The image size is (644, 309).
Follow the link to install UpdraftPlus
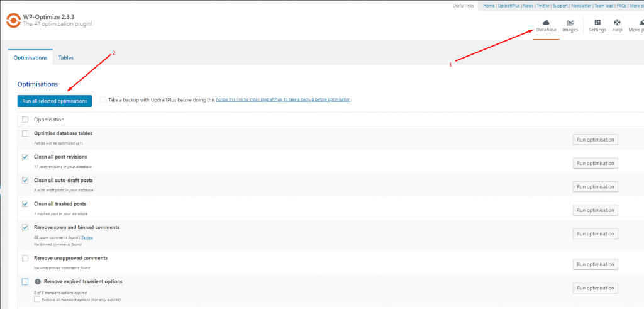(x=283, y=99)
